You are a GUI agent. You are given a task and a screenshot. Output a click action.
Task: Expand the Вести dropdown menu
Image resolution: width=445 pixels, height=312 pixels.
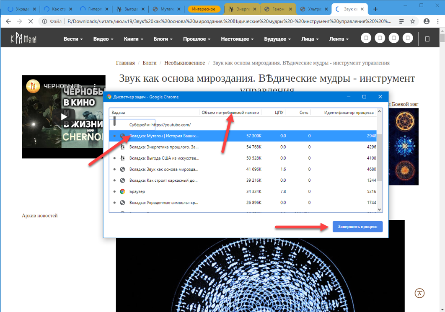[x=73, y=39]
